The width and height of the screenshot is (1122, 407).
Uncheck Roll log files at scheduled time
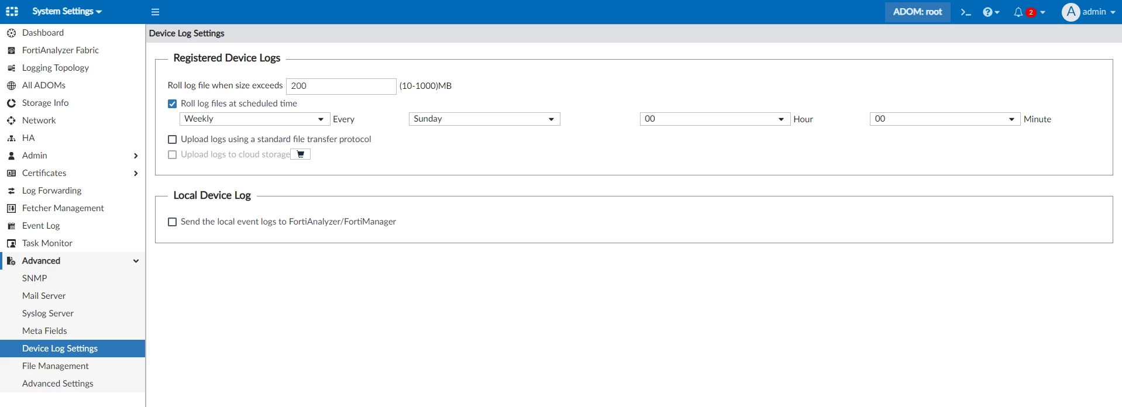point(172,104)
